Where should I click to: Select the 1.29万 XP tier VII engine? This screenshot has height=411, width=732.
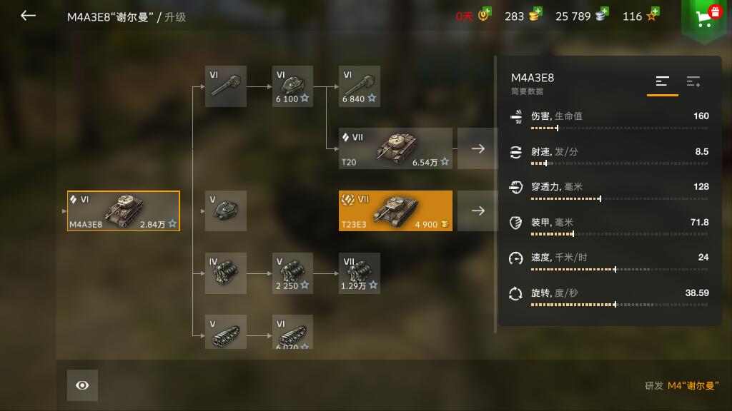[359, 273]
